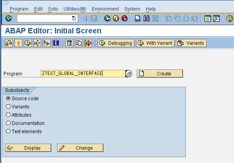Click the Rename program icon

(88, 43)
